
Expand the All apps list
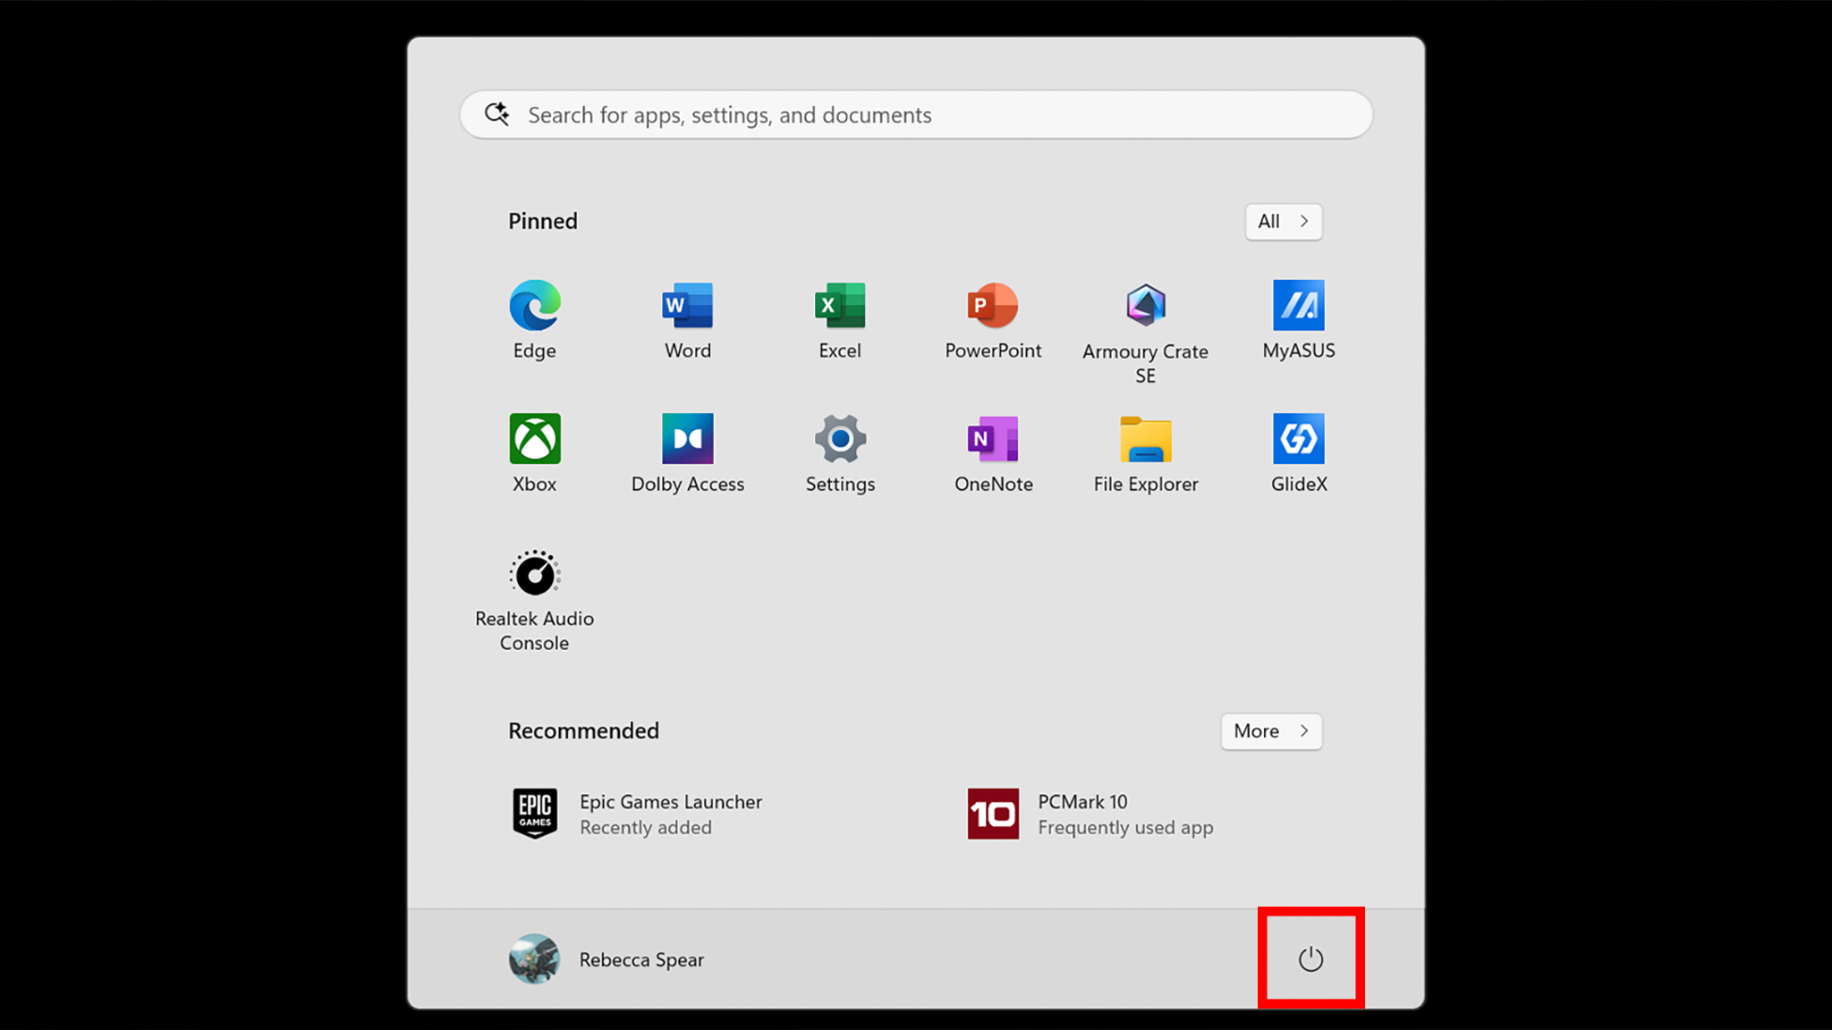point(1283,222)
